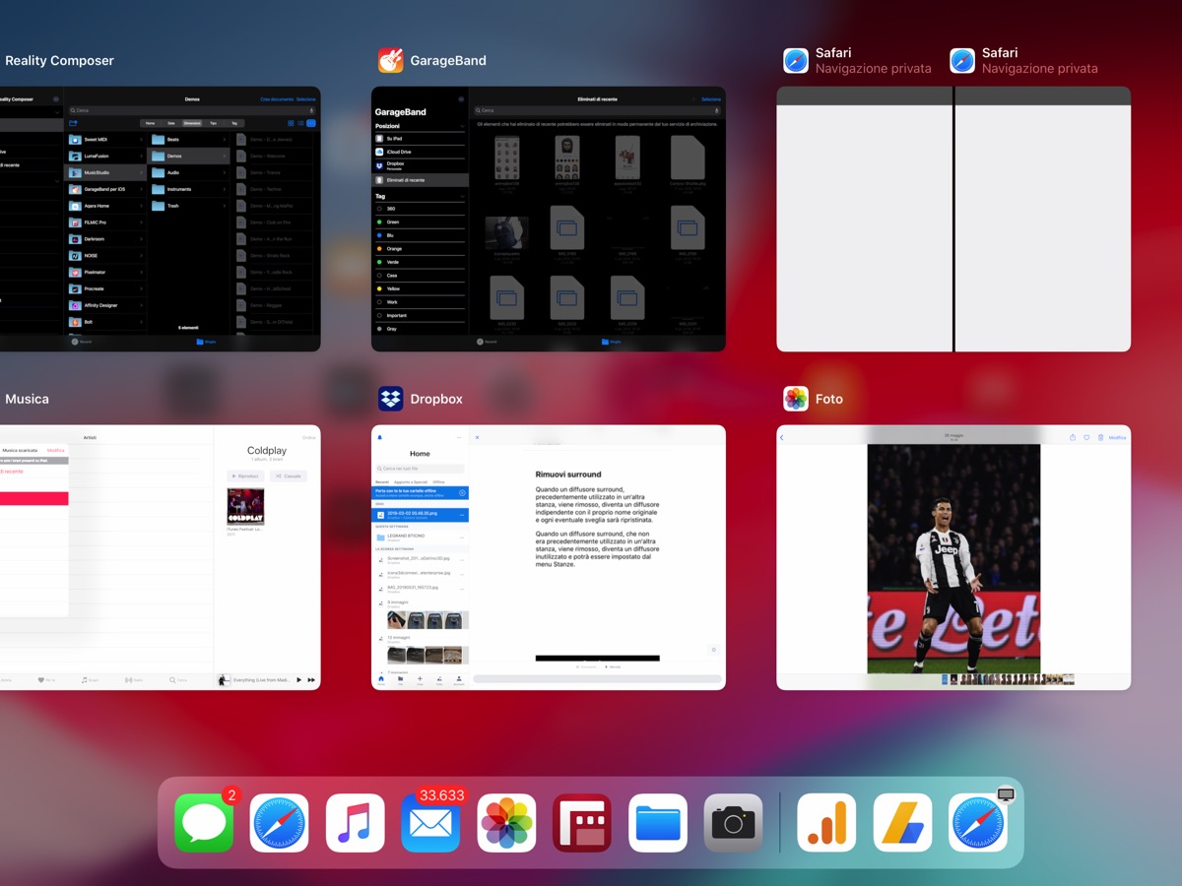1182x886 pixels.
Task: Collapse the Posizioni section in GarageBand
Action: 462,126
